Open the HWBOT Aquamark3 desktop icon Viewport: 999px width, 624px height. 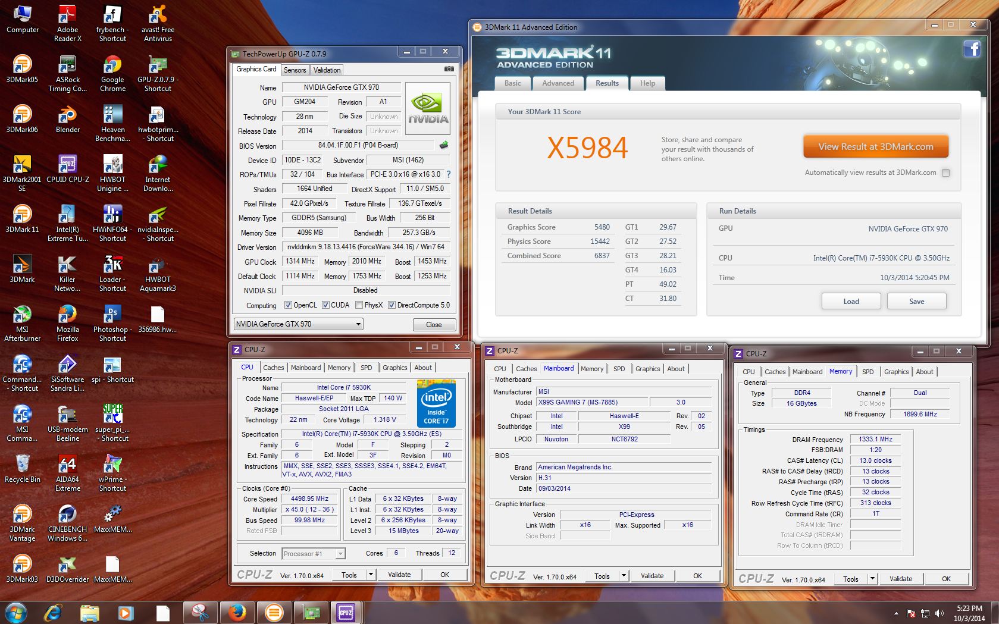pos(158,273)
